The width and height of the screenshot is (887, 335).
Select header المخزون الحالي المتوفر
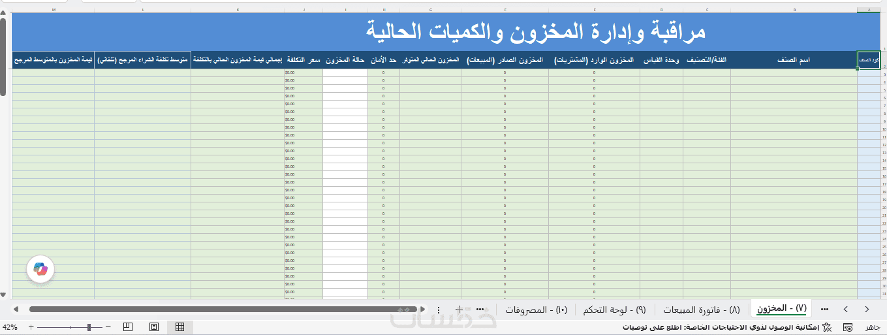point(430,59)
